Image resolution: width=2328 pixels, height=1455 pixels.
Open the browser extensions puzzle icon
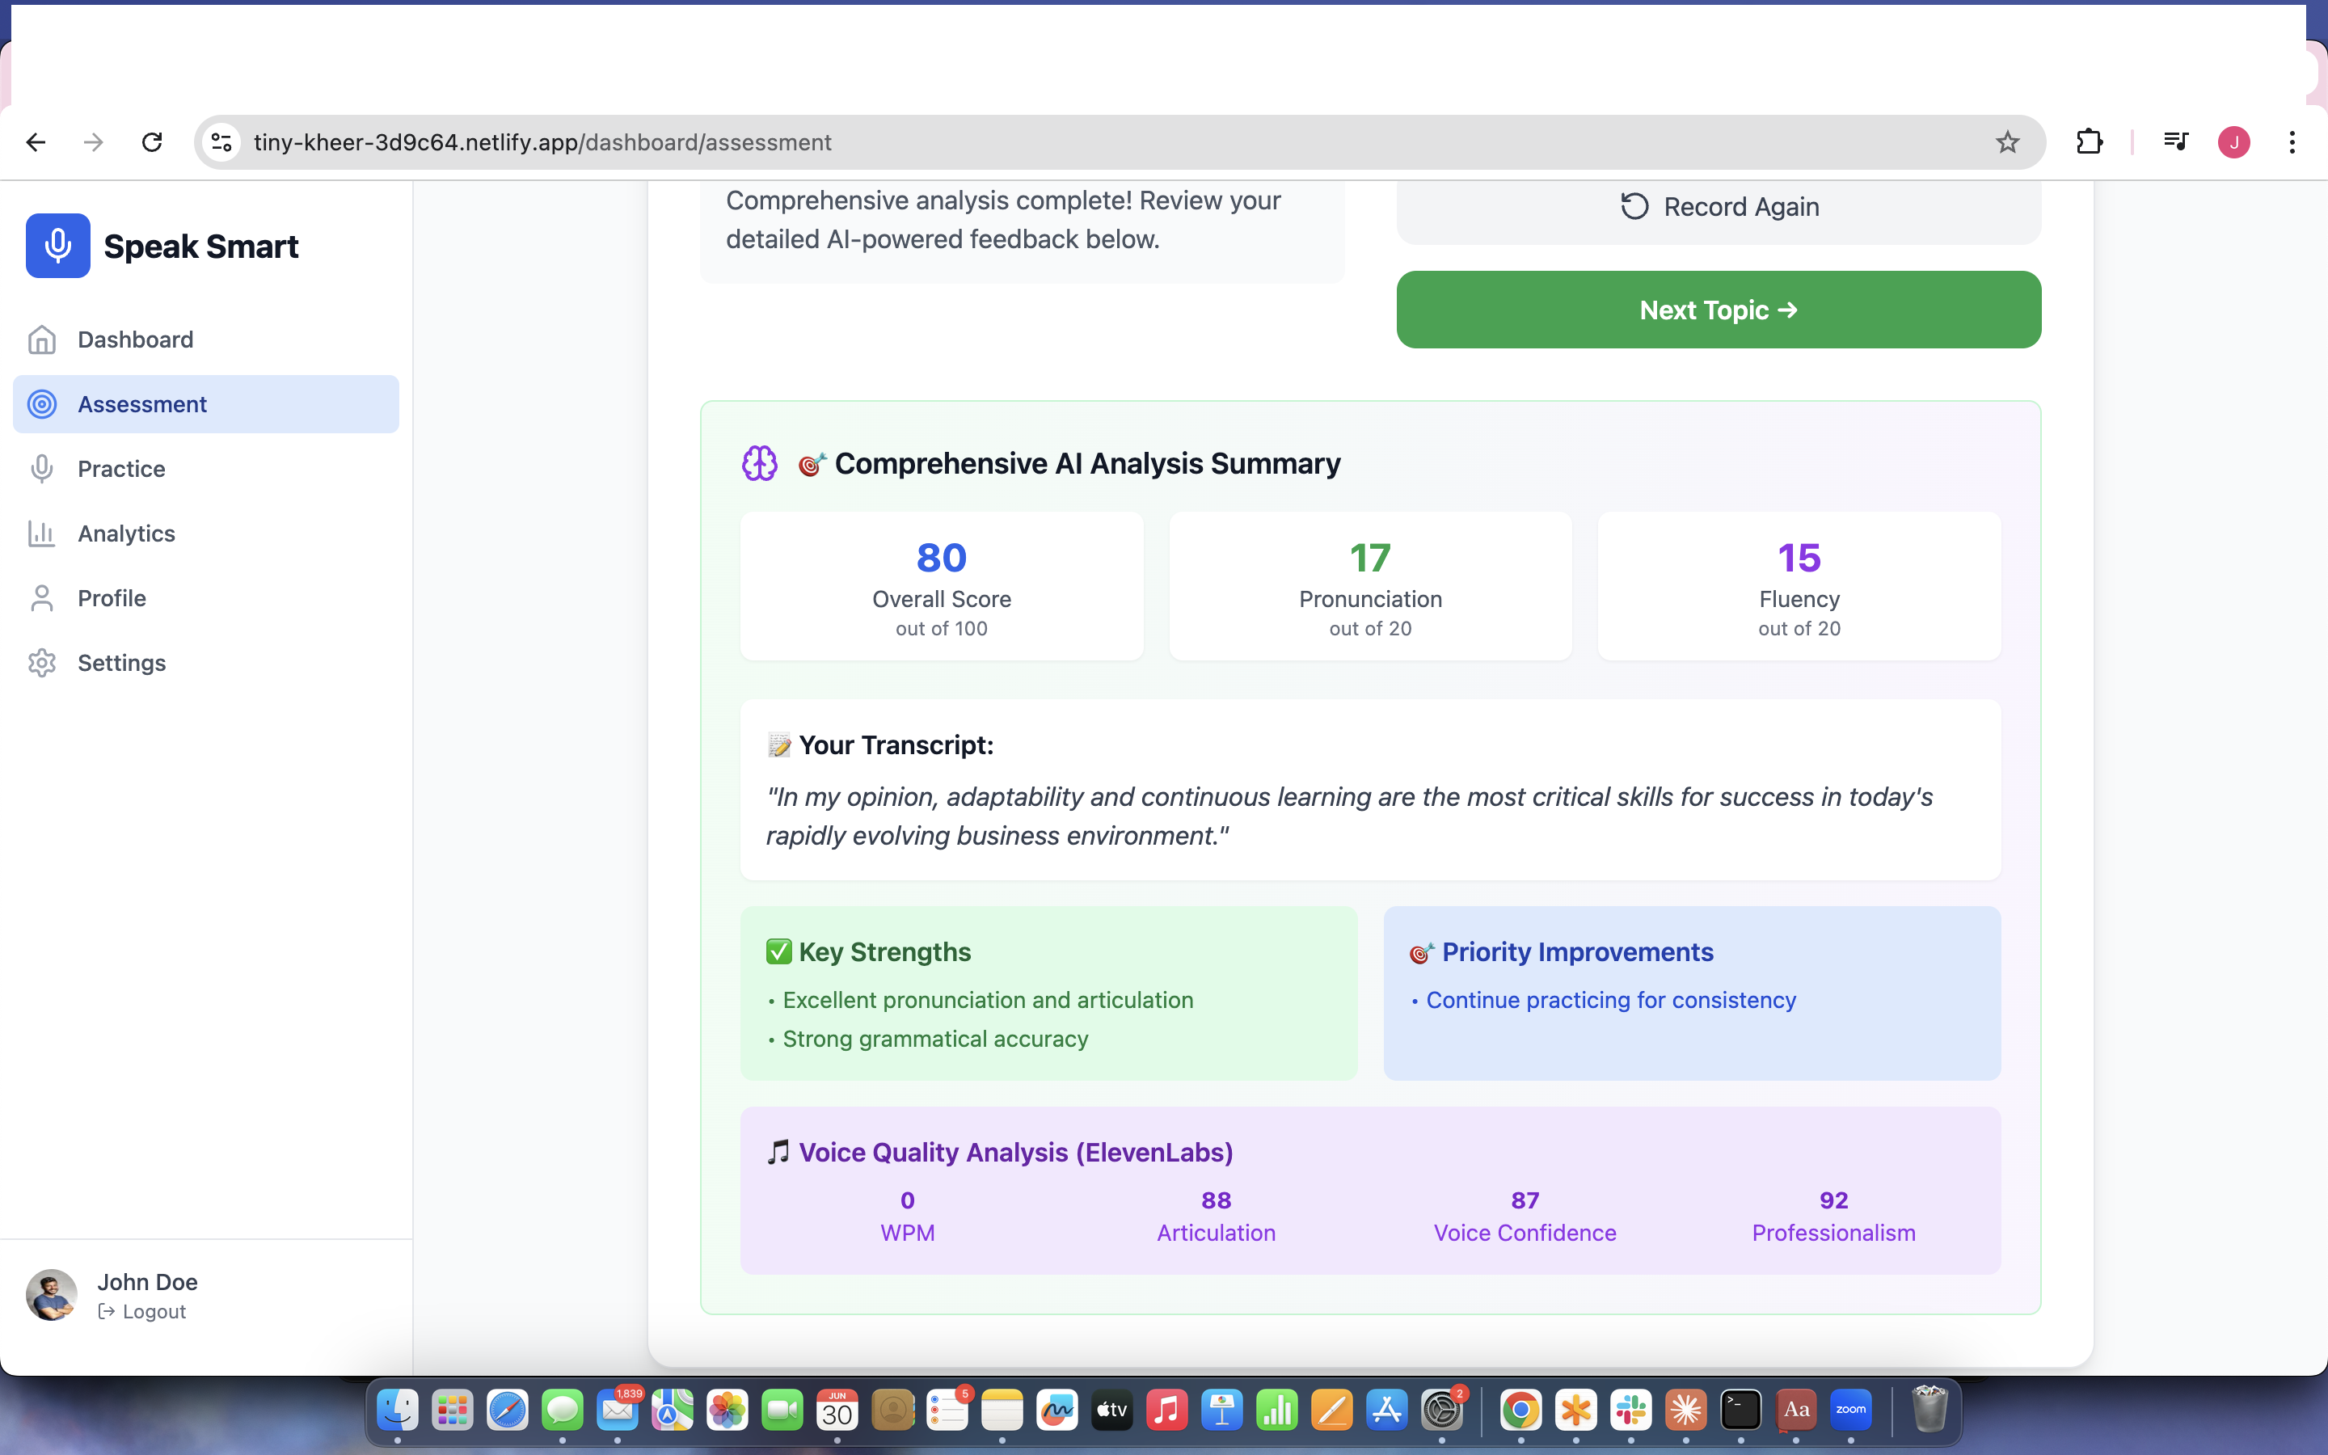(2090, 142)
